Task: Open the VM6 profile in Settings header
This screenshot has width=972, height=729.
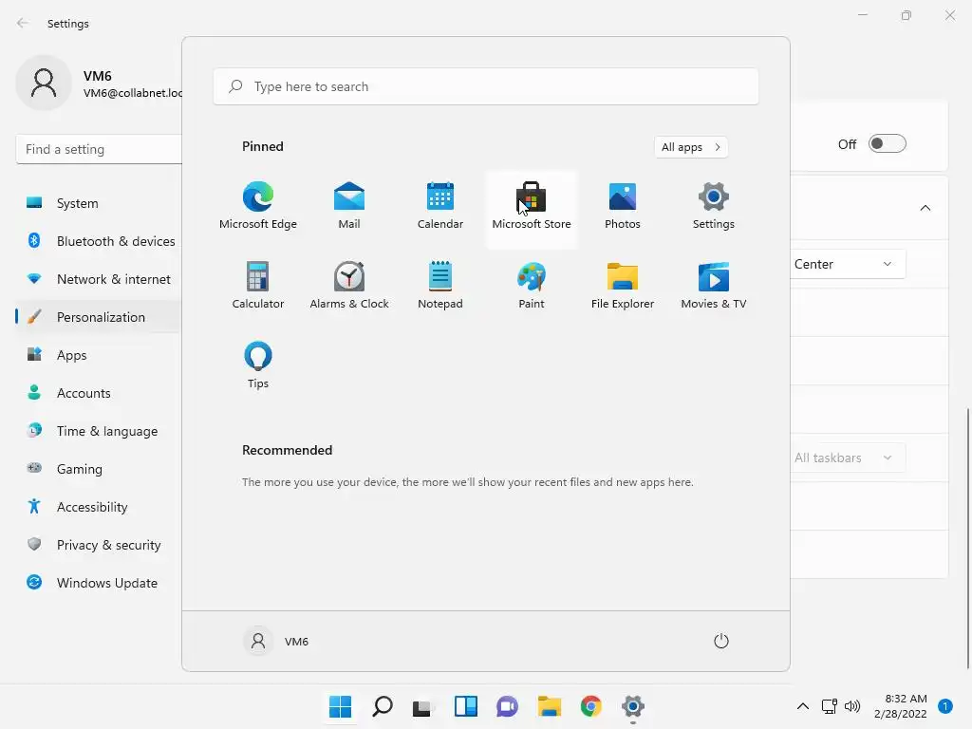Action: (99, 84)
